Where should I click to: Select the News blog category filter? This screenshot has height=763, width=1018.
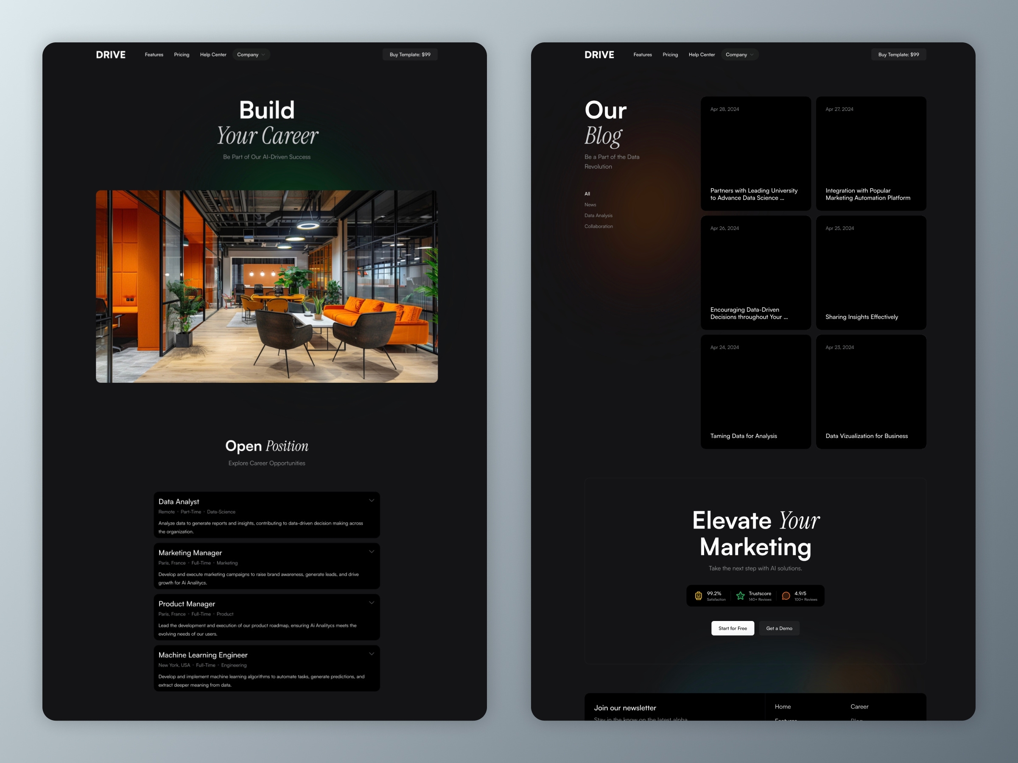click(589, 204)
